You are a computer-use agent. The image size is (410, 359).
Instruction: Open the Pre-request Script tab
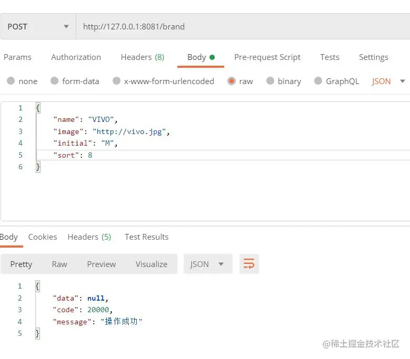coord(267,57)
